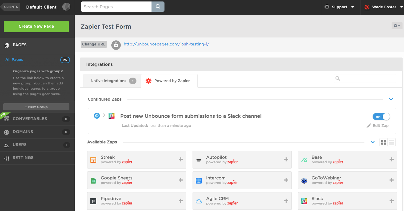Viewport: 404px width, 211px height.
Task: Add the Autopilot zap with plus icon
Action: pyautogui.click(x=286, y=159)
